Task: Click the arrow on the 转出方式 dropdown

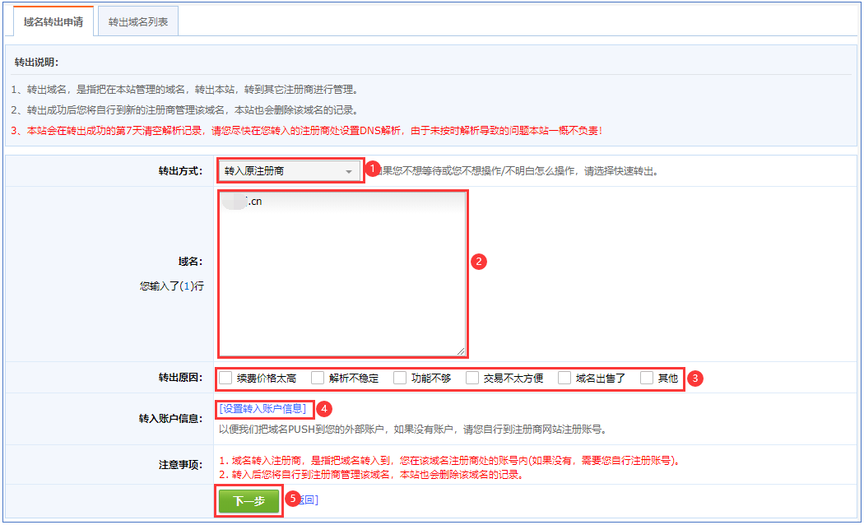Action: 349,172
